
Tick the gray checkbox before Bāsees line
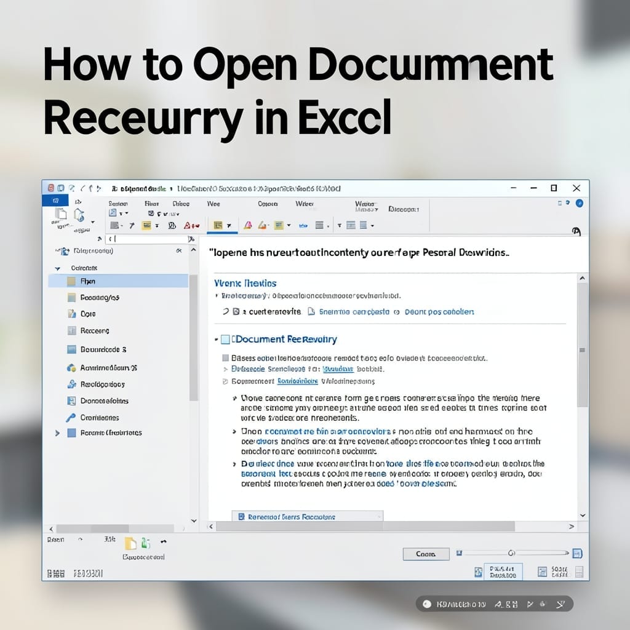pyautogui.click(x=226, y=358)
